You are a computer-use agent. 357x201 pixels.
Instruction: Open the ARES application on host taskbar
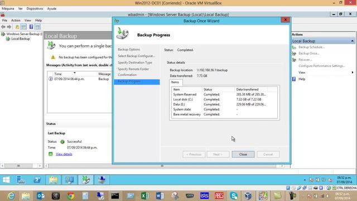click(219, 196)
